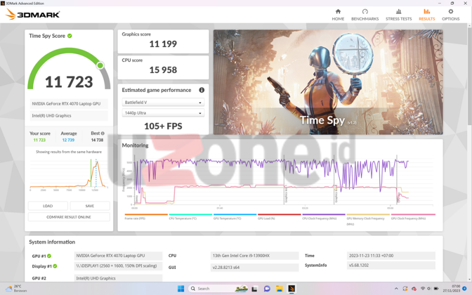The height and width of the screenshot is (295, 472).
Task: Click Best score value 14 738
Action: tap(97, 140)
